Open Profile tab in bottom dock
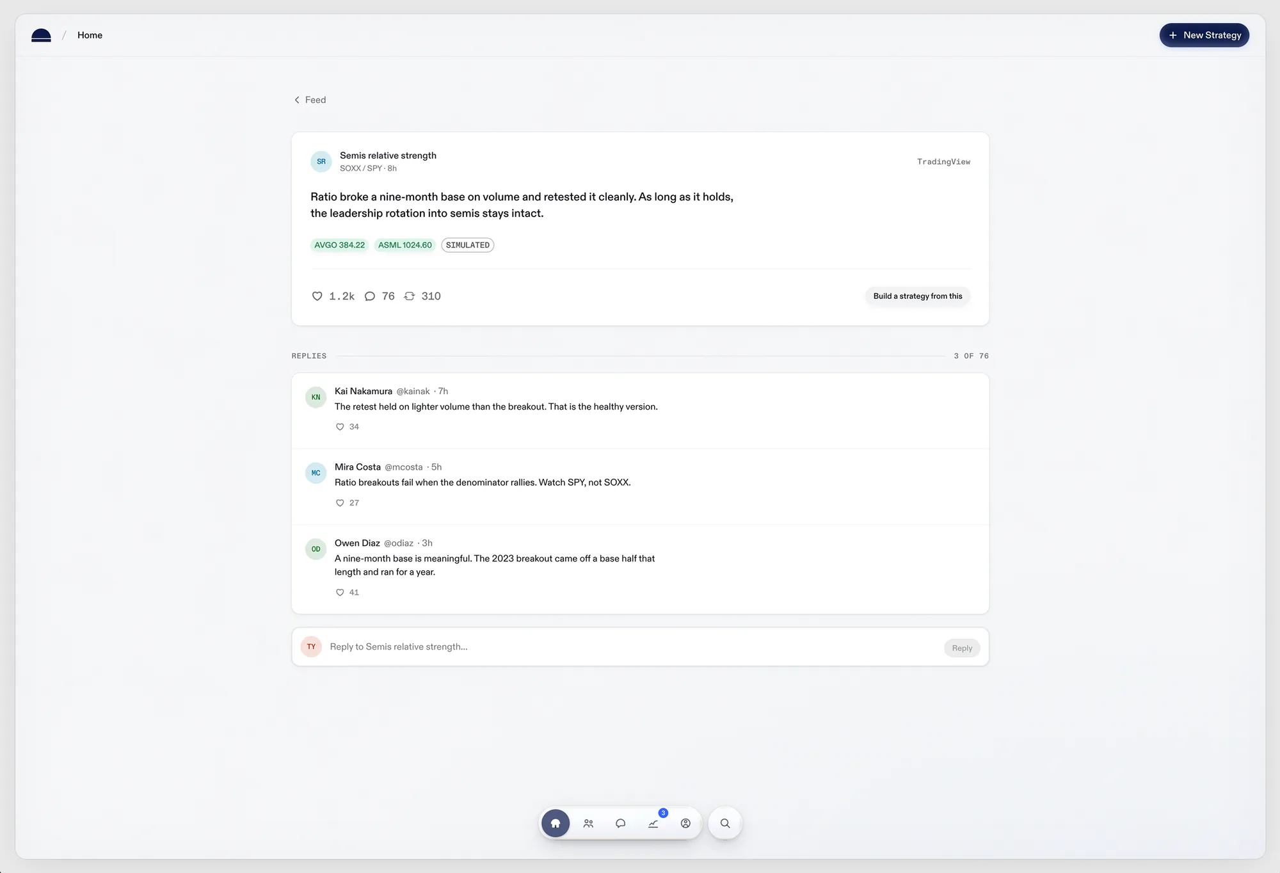This screenshot has height=873, width=1280. pyautogui.click(x=685, y=823)
